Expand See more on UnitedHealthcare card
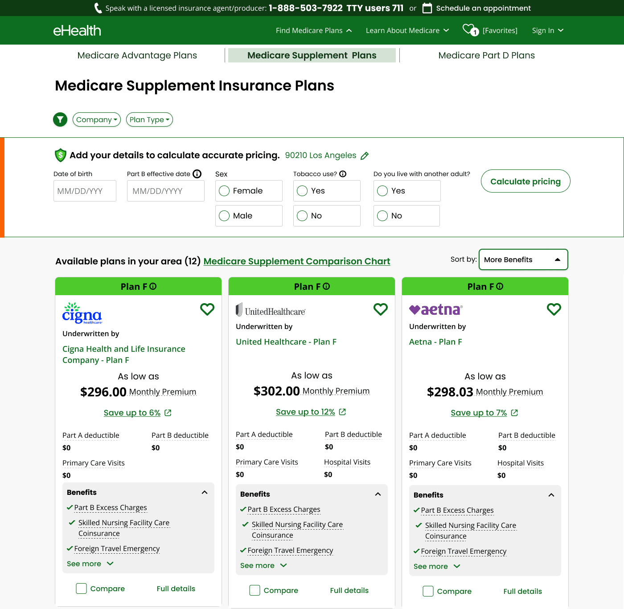 point(264,565)
